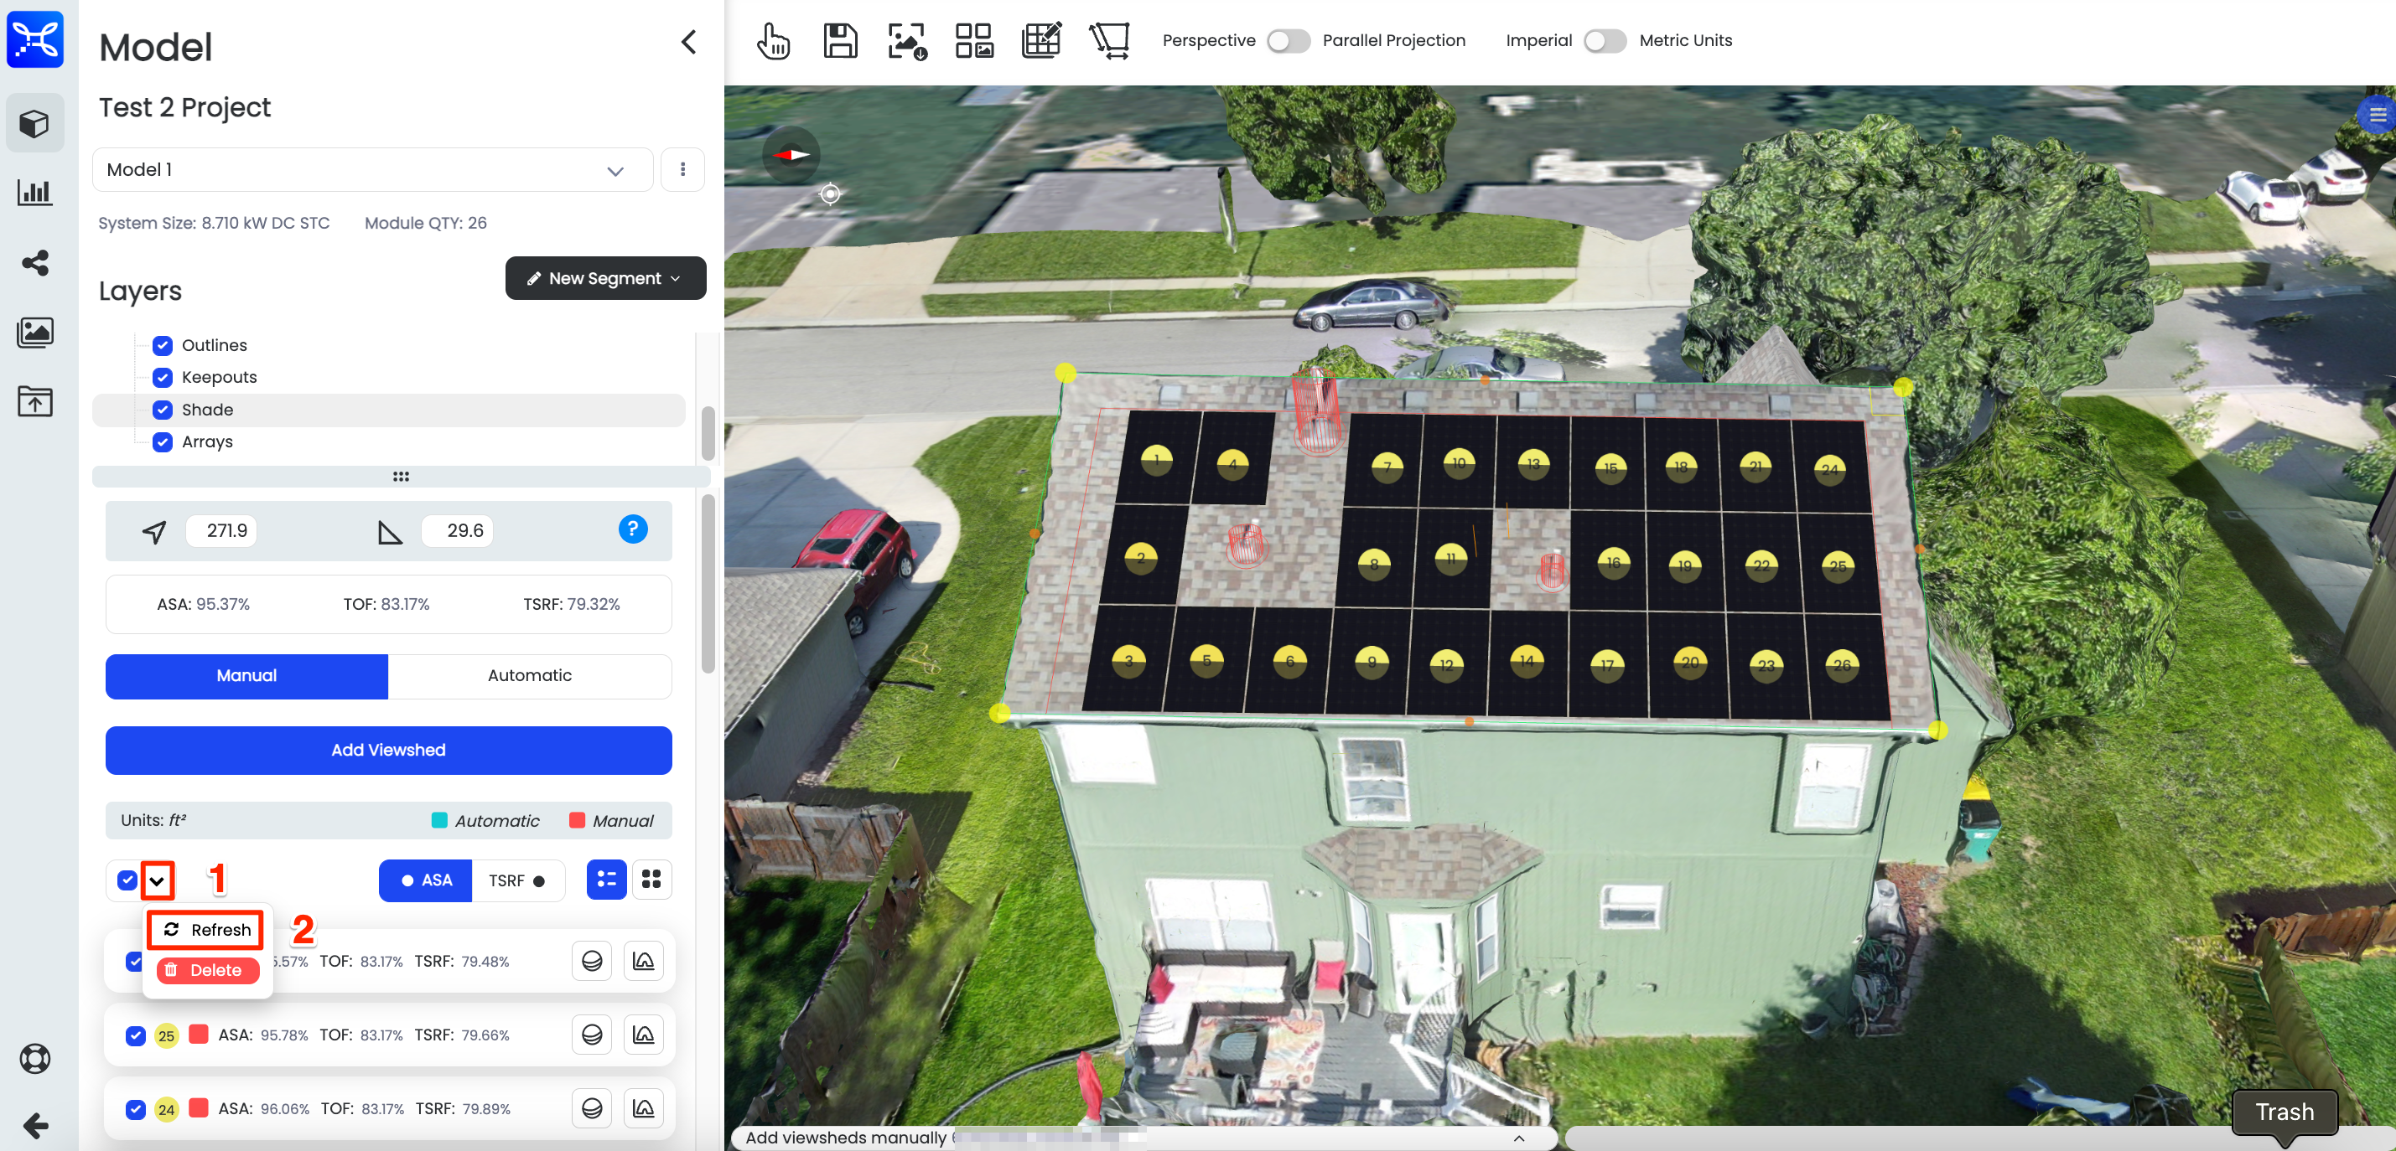Toggle Imperial / Metric Units switch
Screen dimensions: 2396x1151
pos(1605,41)
